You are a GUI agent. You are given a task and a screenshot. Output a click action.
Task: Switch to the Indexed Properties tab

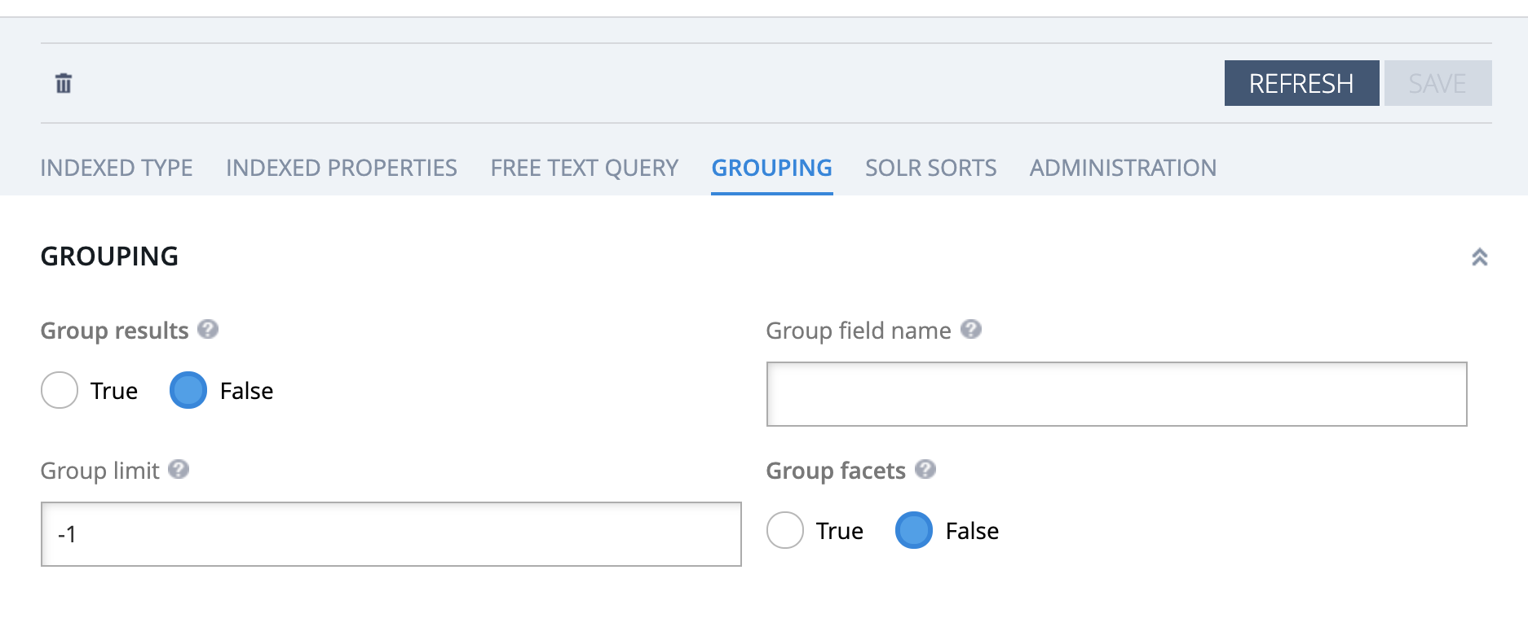(x=342, y=168)
